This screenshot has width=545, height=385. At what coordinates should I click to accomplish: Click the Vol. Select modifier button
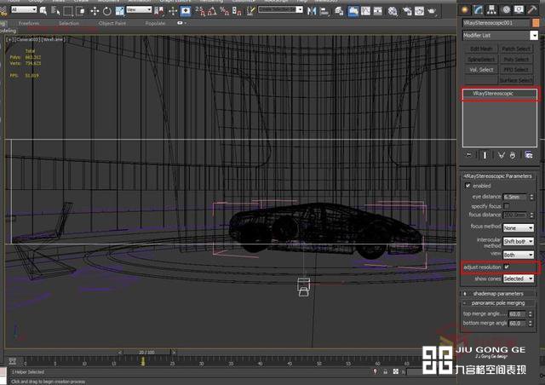point(481,70)
